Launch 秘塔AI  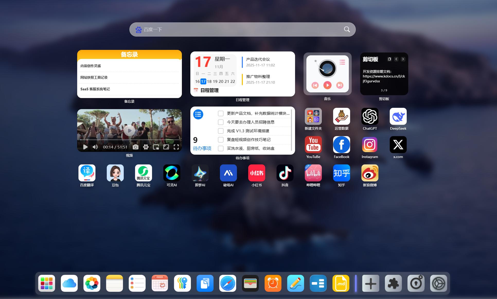[228, 173]
